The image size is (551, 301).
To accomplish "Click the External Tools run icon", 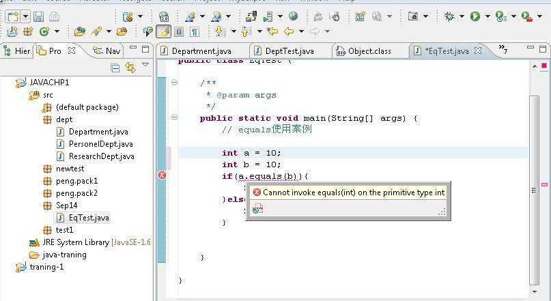I will pos(526,16).
